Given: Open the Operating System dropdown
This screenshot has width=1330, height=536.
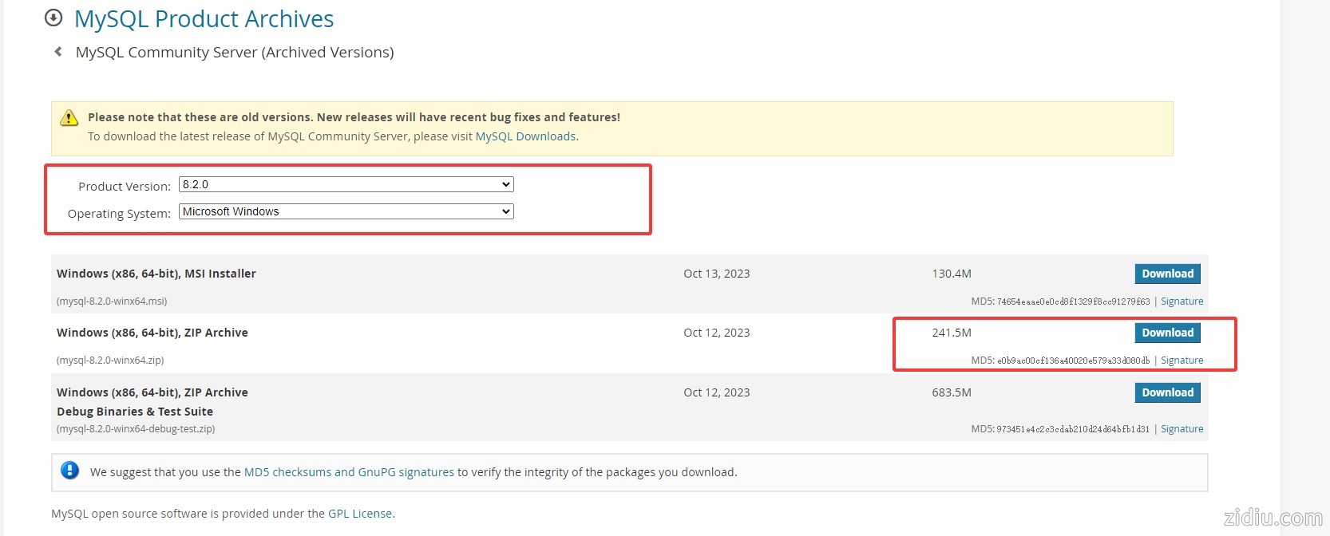Looking at the screenshot, I should coord(346,211).
